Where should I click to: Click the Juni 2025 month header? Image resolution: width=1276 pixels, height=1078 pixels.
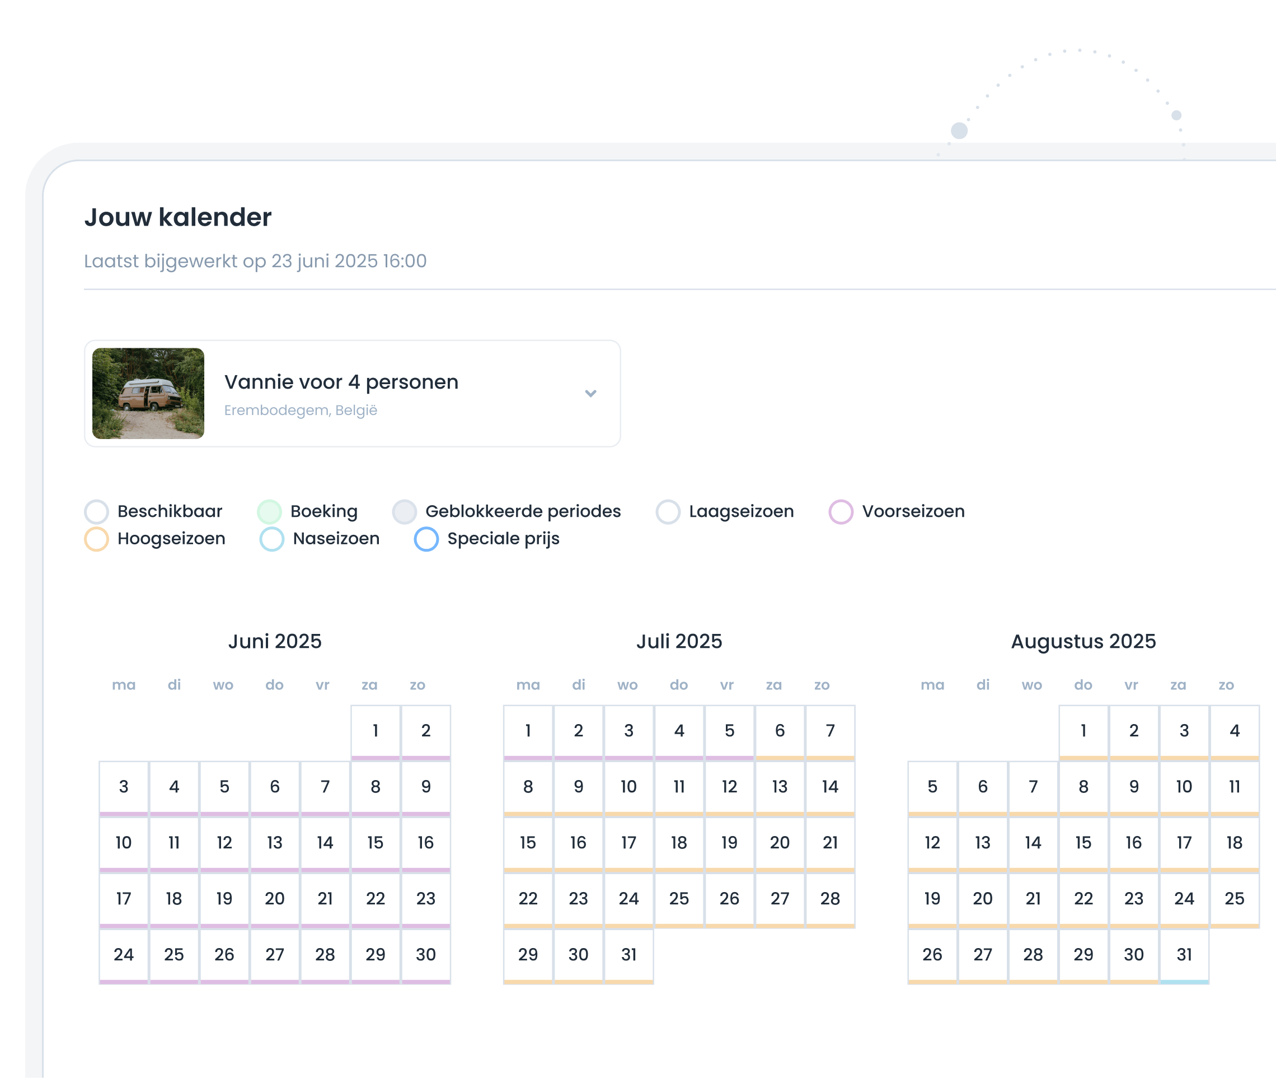coord(274,642)
